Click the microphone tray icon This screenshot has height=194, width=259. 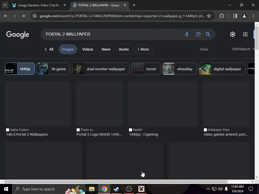coord(226,189)
